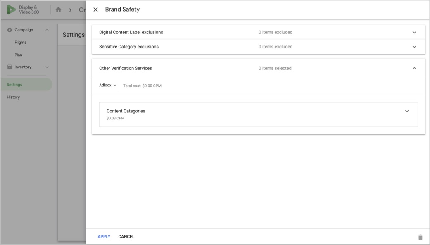Collapse the Campaign menu chevron
The width and height of the screenshot is (430, 245).
[x=47, y=30]
